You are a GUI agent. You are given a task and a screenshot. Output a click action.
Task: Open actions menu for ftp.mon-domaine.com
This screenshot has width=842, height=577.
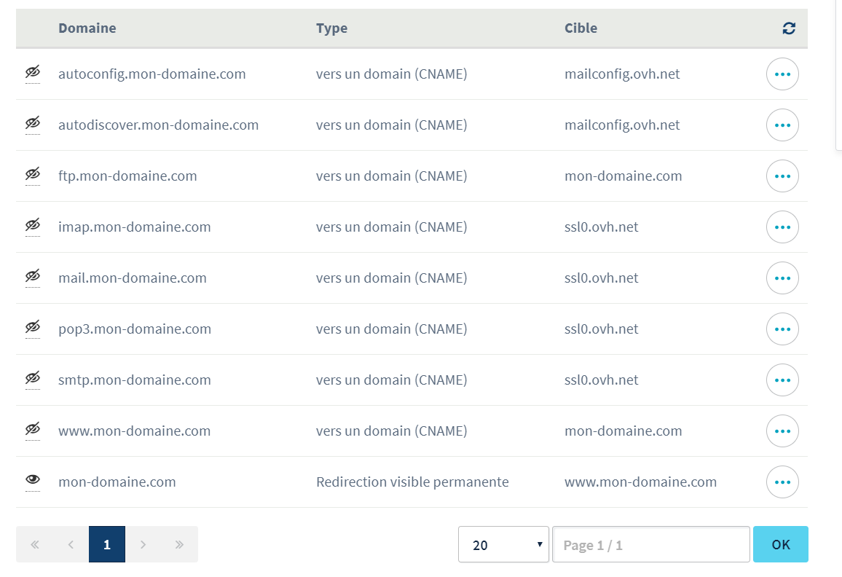[x=782, y=176]
